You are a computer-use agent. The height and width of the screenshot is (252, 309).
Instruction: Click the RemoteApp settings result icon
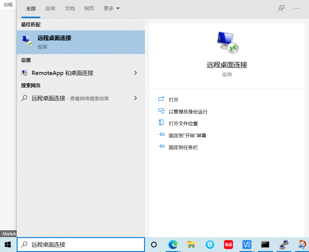click(24, 73)
